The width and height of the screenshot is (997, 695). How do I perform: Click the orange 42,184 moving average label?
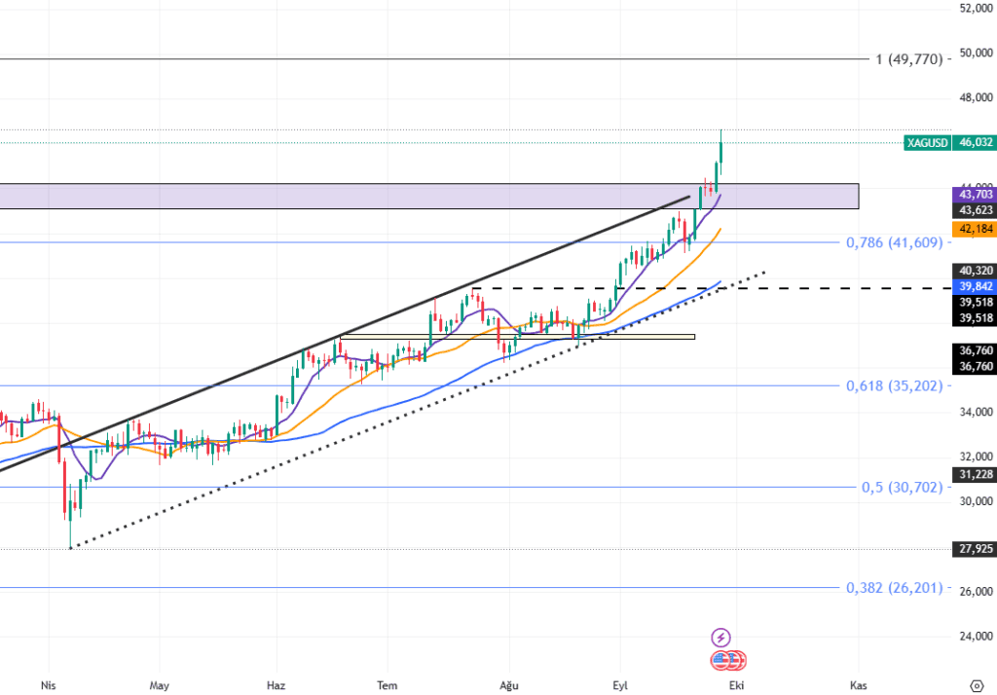pos(975,229)
